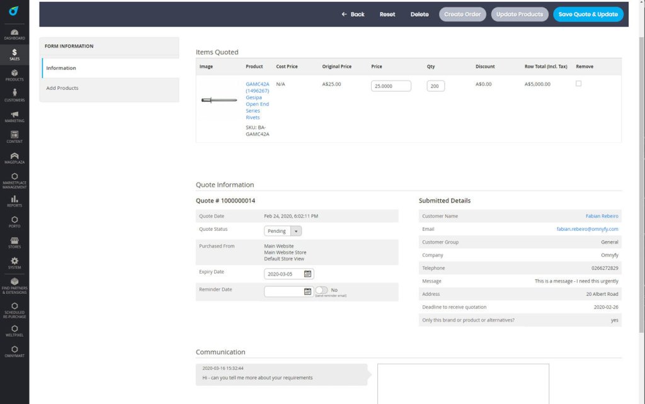The image size is (645, 404).
Task: Open the Expiry Date calendar picker
Action: [307, 274]
